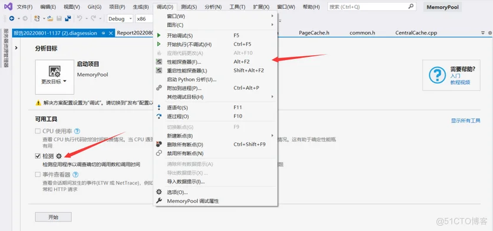Image resolution: width=493 pixels, height=231 pixels.
Task: Click the open file folder icon
Action: (x=50, y=19)
